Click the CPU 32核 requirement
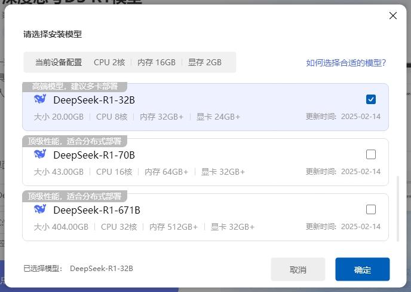 click(119, 227)
